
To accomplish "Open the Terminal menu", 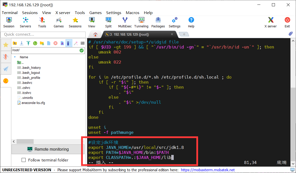I will tap(10, 13).
